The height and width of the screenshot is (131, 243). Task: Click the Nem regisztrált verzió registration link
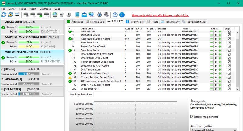pyautogui.click(x=160, y=15)
